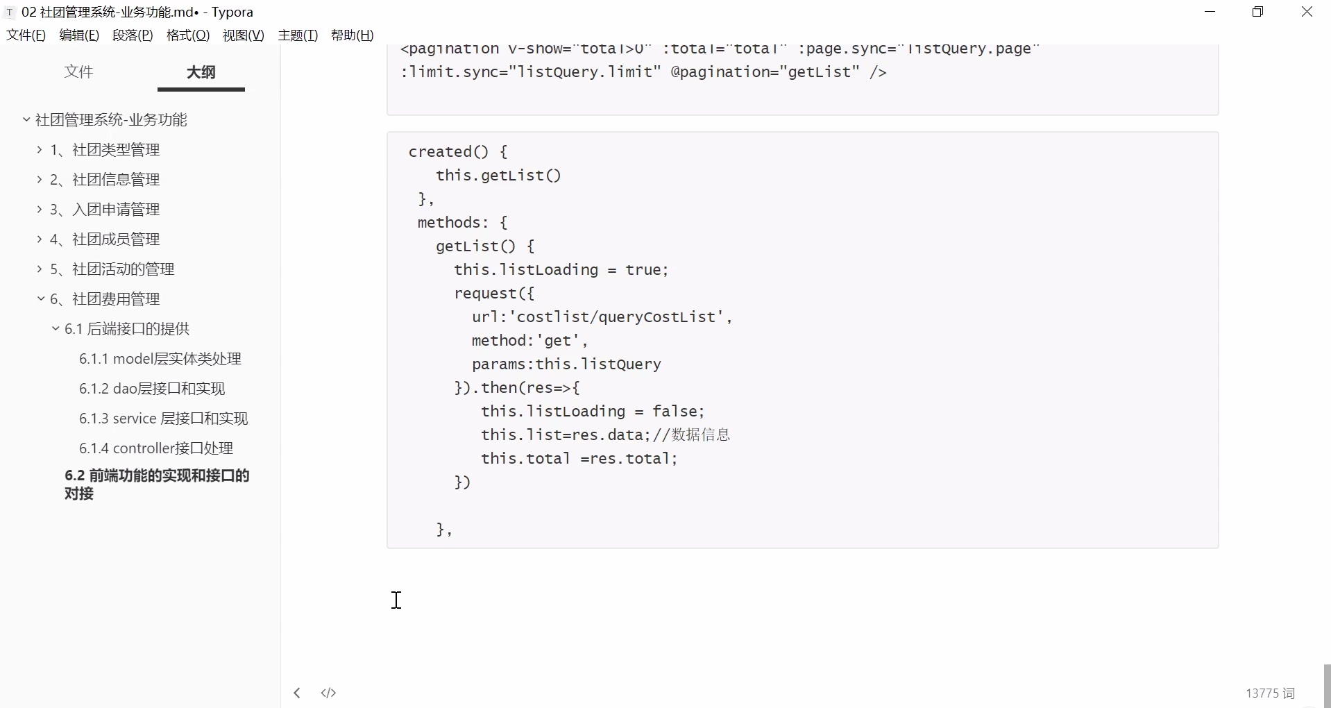Collapse the 6、社团费用管理 section
1331x708 pixels.
[40, 298]
